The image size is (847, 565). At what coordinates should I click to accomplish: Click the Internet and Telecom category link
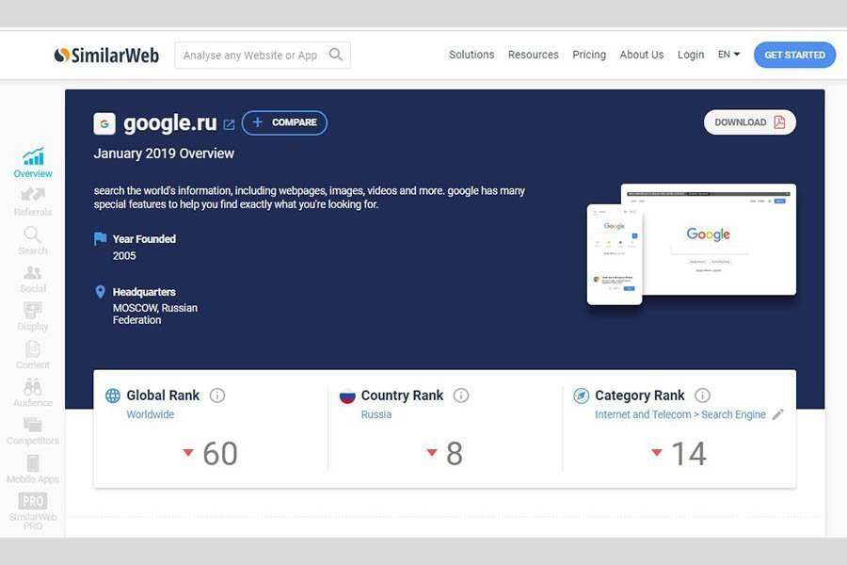[x=643, y=414]
